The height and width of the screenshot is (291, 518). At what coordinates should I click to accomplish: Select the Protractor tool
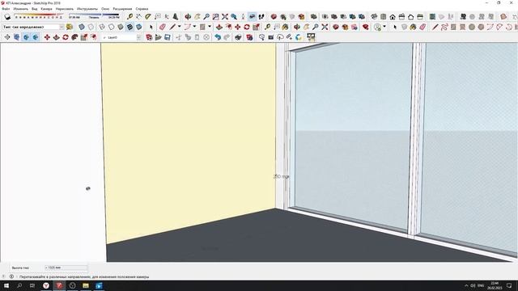pos(148,16)
